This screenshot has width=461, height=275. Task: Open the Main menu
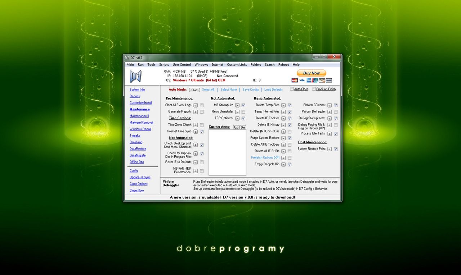130,65
